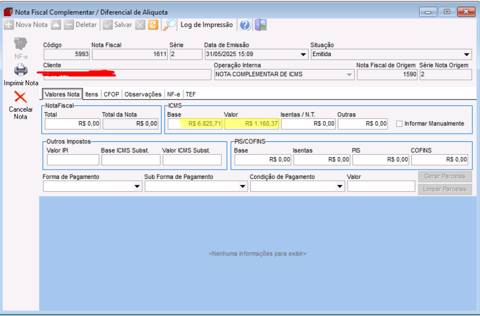
Task: Click the PIS value field
Action: pyautogui.click(x=380, y=160)
